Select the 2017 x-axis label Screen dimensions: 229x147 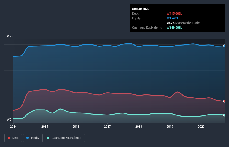tap(107, 127)
